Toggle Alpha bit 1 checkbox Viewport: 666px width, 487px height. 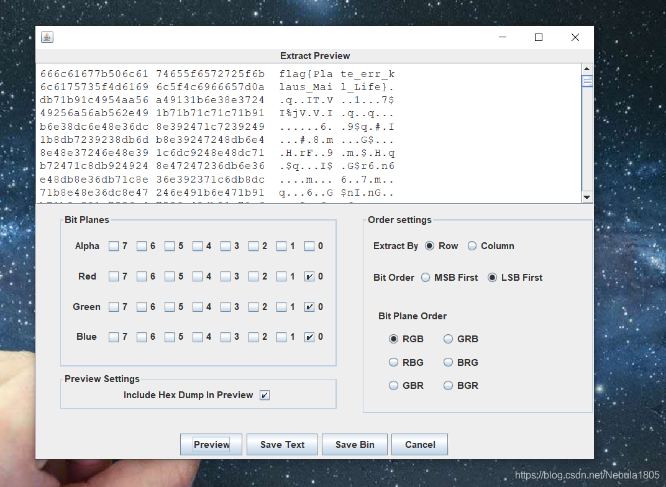click(x=281, y=246)
